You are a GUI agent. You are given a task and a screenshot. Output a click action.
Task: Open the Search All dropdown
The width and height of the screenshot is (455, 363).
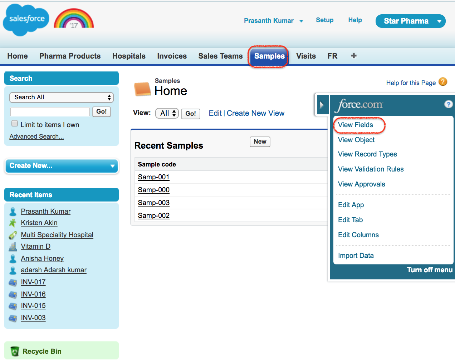point(62,98)
